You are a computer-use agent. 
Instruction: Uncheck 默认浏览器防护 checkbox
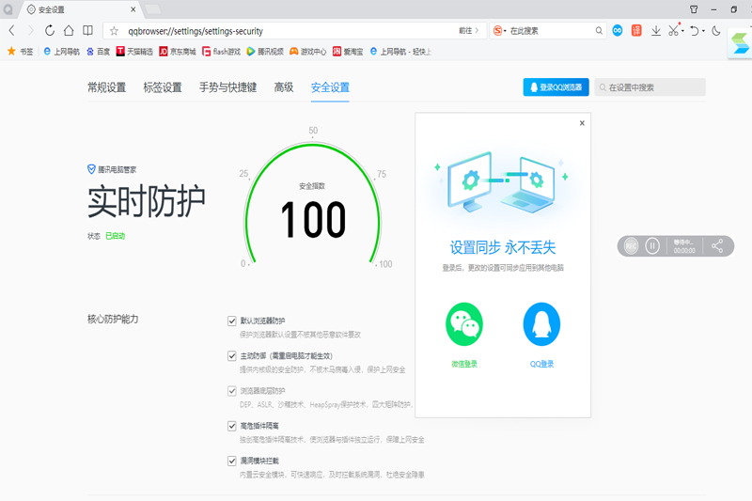click(232, 321)
